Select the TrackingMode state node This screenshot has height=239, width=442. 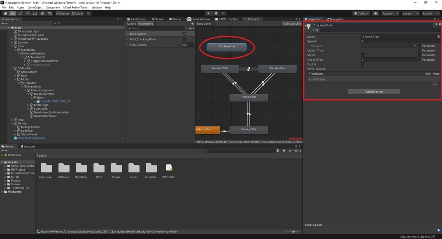[x=227, y=47]
